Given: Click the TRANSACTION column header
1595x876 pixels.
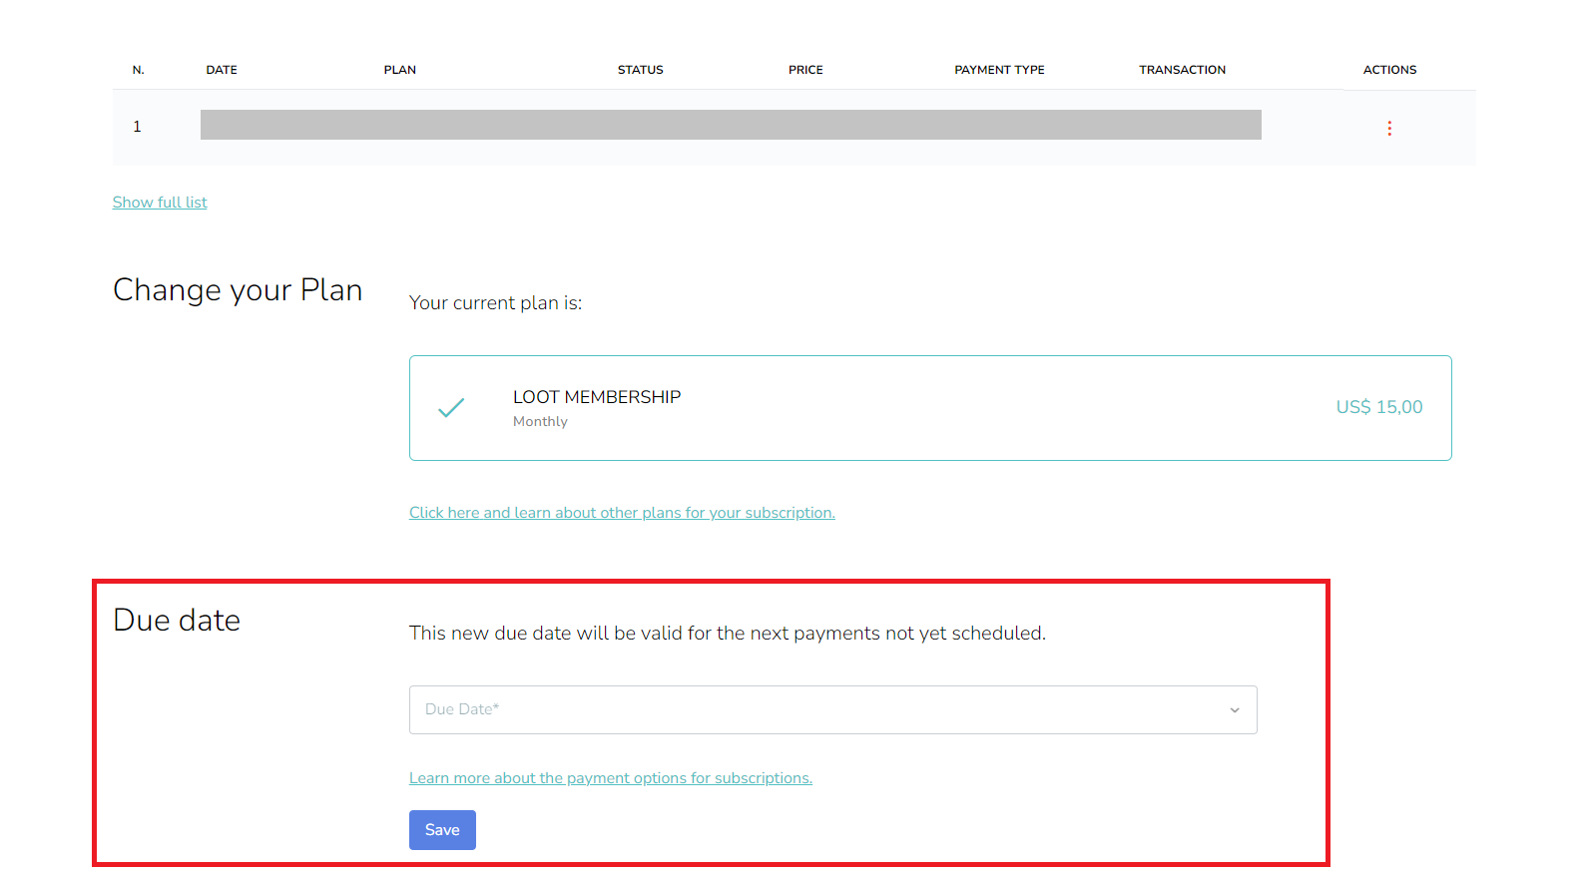Looking at the screenshot, I should (x=1182, y=70).
